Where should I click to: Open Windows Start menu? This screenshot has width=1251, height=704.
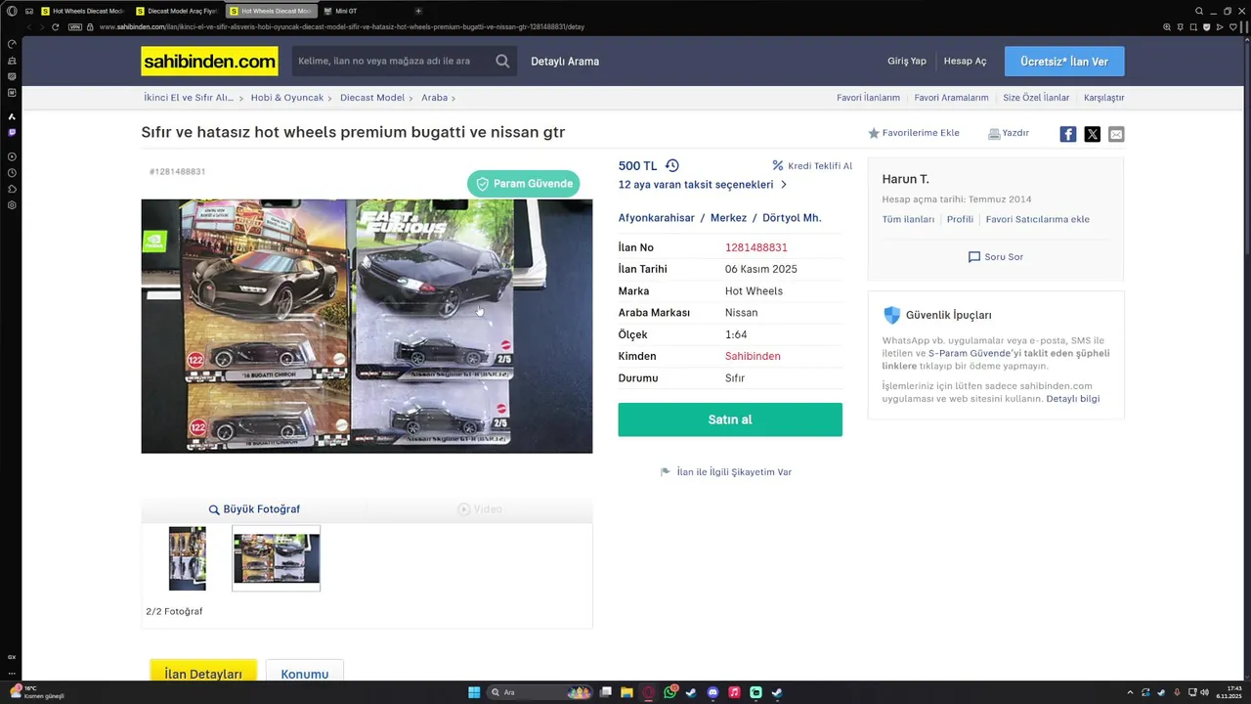[474, 692]
